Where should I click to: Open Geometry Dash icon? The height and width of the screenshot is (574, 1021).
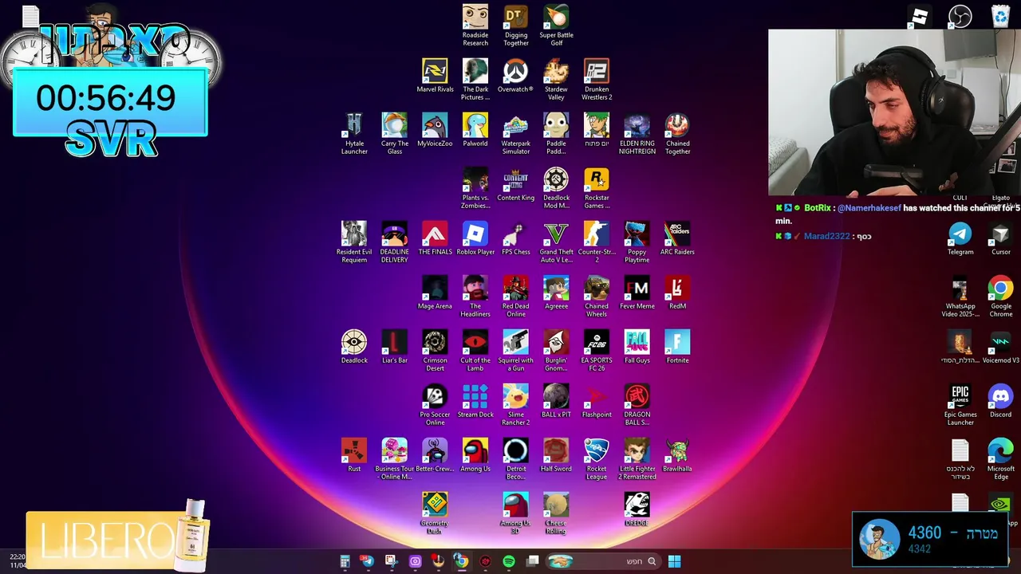point(435,513)
